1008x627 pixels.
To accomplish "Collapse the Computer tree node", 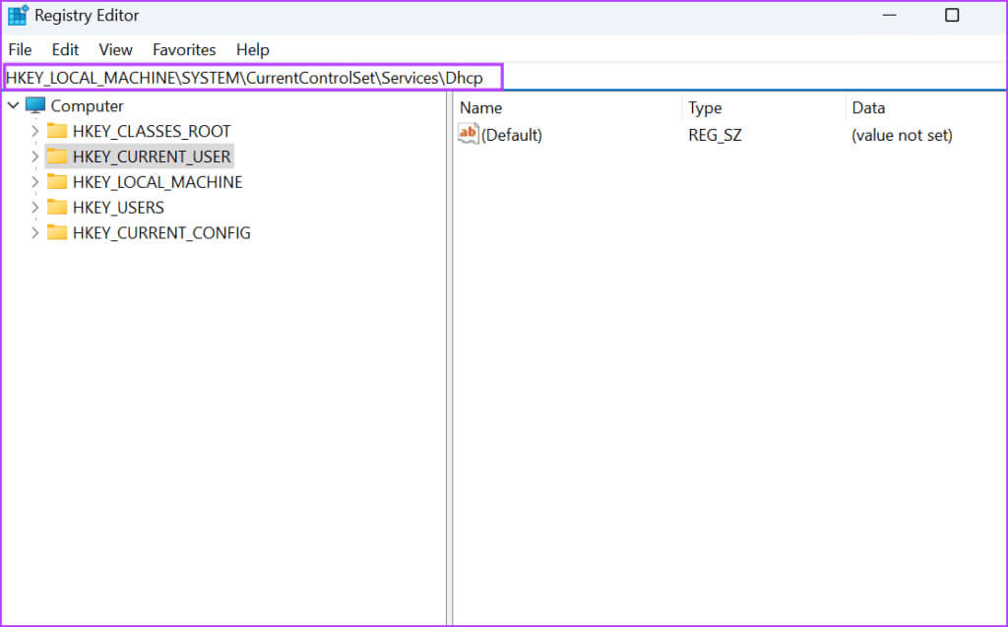I will tap(13, 104).
